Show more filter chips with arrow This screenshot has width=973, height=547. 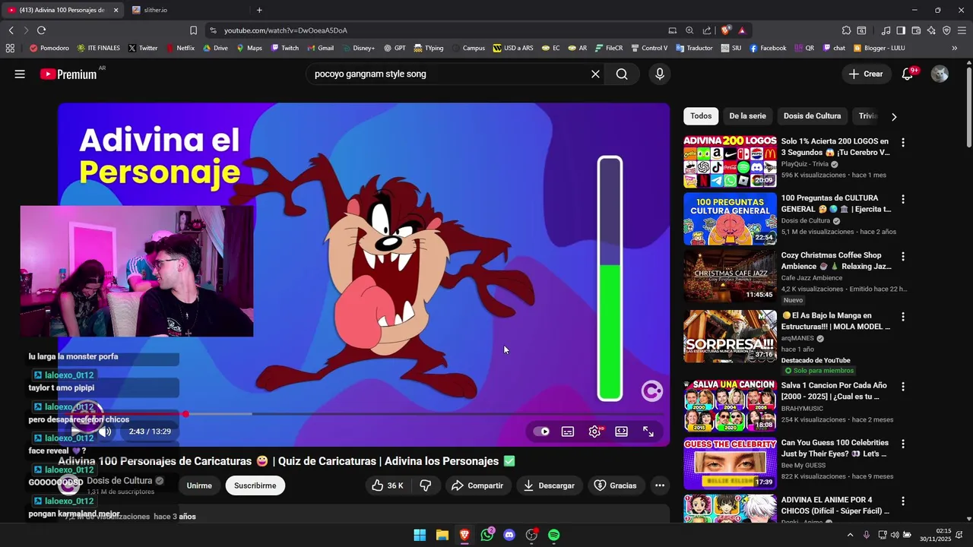pyautogui.click(x=894, y=117)
